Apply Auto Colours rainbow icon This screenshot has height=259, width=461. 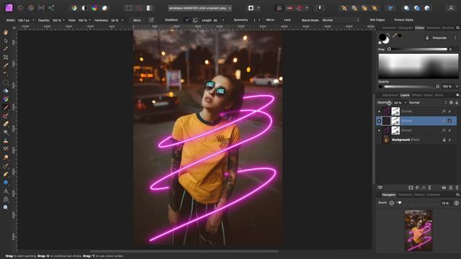point(94,8)
